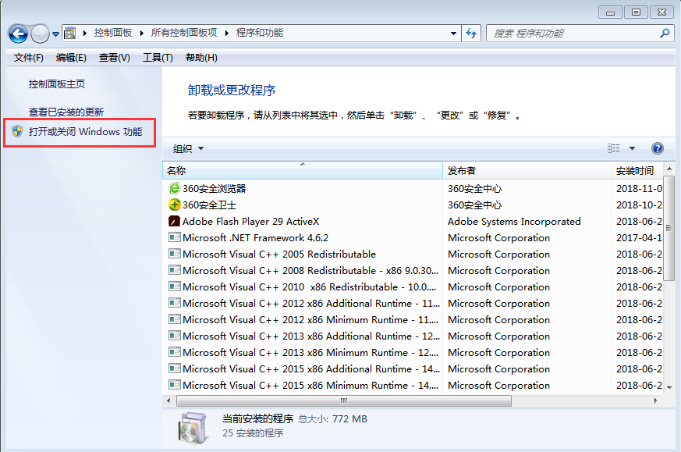Open the 帮助(H) menu
This screenshot has width=681, height=452.
pyautogui.click(x=201, y=58)
